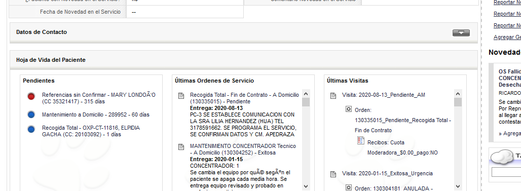Click the Últimas Ordenes scrollbar thumb
521x191 pixels.
tap(306, 102)
